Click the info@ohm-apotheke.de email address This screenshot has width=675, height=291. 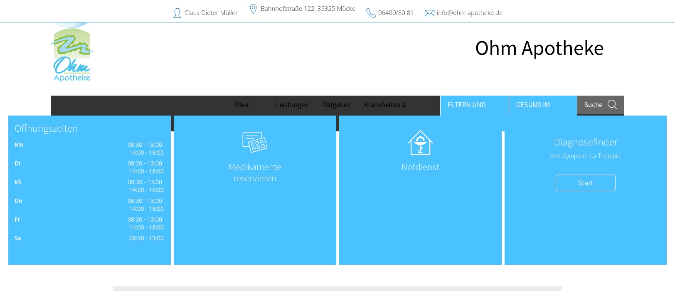click(469, 13)
